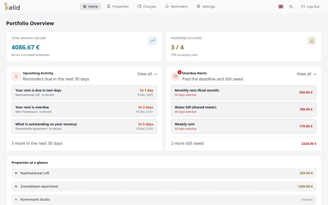The height and width of the screenshot is (205, 328).
Task: Click the 'In 1 day' due label
Action: [x=147, y=90]
